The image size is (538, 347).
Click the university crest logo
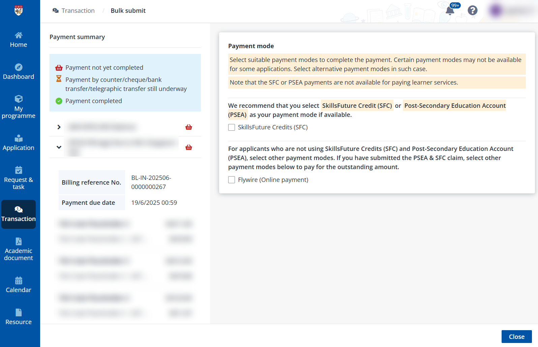click(19, 10)
